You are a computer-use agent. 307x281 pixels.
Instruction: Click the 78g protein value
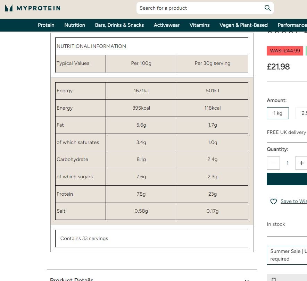tap(141, 194)
